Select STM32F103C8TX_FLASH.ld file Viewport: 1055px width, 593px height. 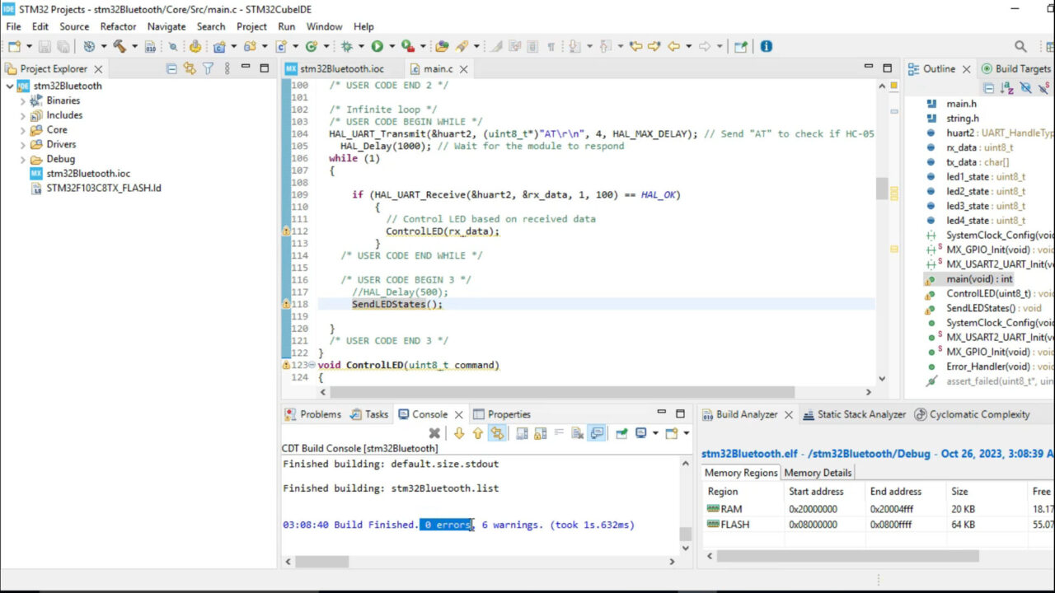[x=96, y=188]
